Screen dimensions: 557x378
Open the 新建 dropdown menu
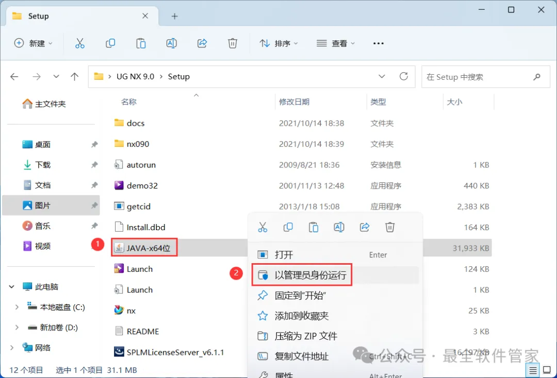click(33, 43)
